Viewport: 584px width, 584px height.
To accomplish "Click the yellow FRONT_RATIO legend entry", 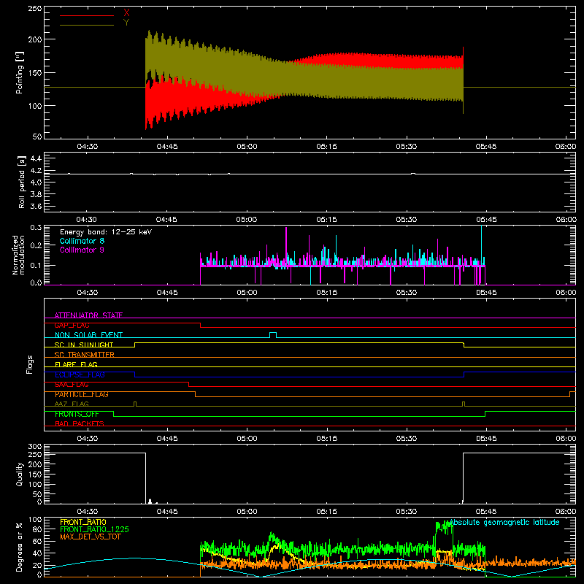I will tap(83, 522).
